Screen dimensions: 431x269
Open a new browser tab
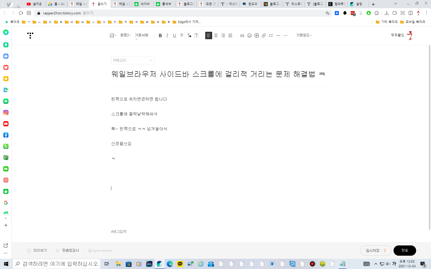[373, 4]
